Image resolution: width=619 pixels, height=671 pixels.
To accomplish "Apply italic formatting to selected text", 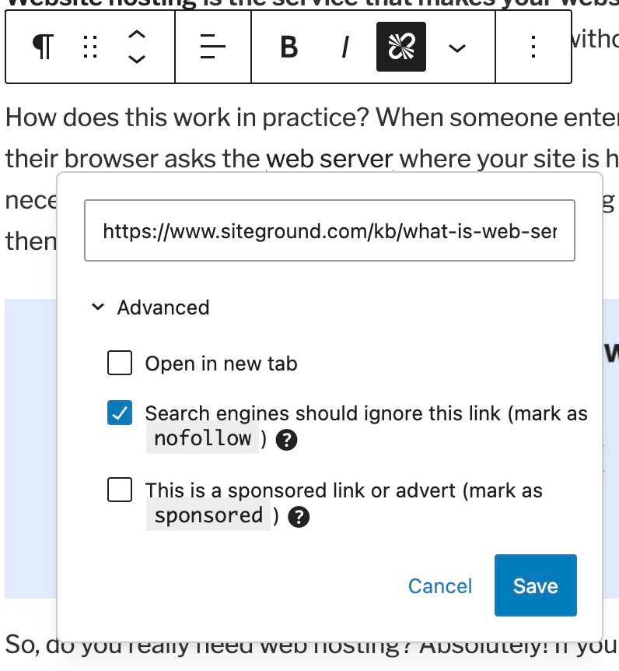I will tap(344, 47).
